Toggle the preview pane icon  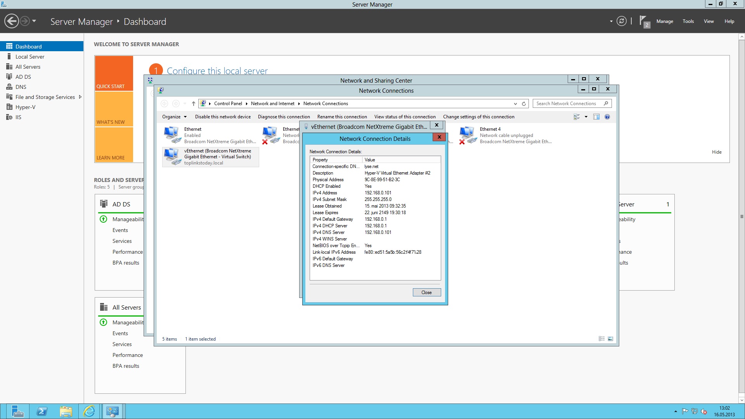[596, 117]
